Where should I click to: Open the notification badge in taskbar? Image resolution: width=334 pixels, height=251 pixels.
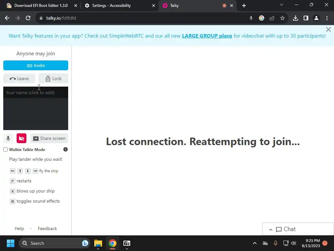[325, 243]
